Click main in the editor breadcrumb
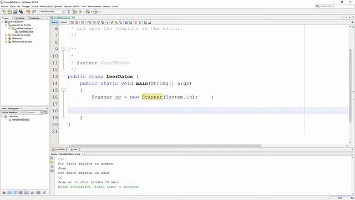This screenshot has width=355, height=200. click(x=74, y=149)
